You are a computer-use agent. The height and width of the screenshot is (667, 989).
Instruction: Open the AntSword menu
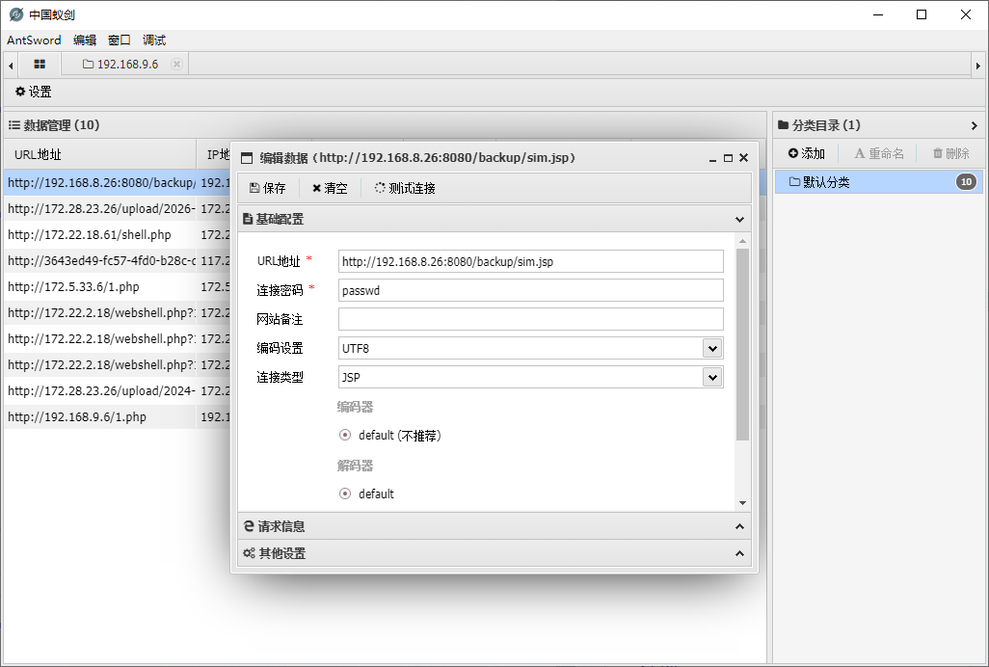coord(34,40)
